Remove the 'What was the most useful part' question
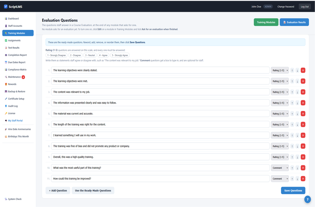The image size is (315, 207). click(303, 168)
